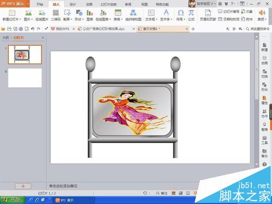Click the Undo arrow icon
272x204 pixels.
point(33,29)
